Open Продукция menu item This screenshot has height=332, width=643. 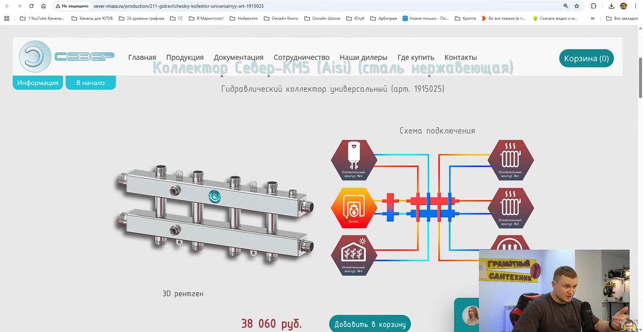[x=185, y=57]
